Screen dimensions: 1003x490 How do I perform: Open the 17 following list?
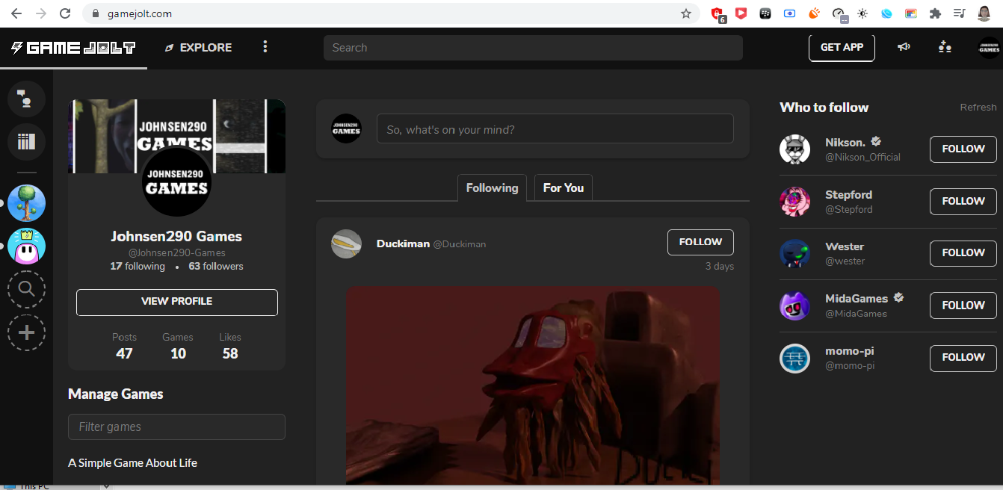[x=138, y=266]
